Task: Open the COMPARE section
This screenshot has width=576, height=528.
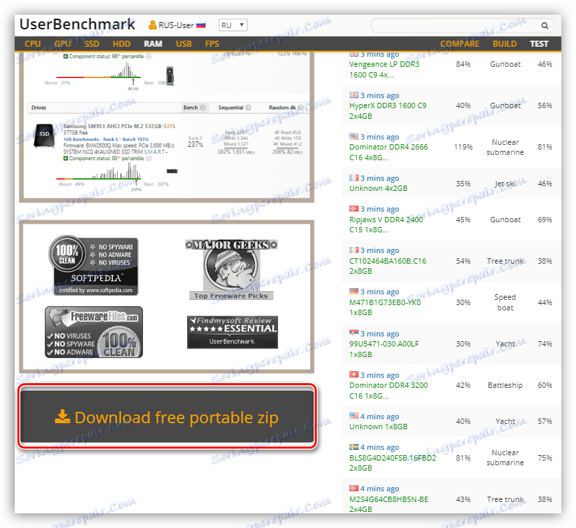Action: click(x=460, y=43)
